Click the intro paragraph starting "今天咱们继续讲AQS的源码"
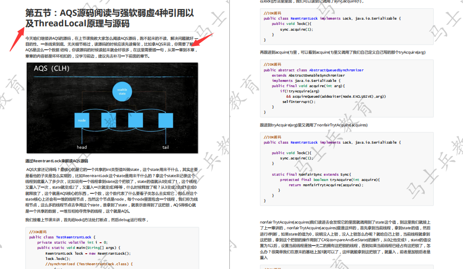The width and height of the screenshot is (463, 269). [x=111, y=47]
